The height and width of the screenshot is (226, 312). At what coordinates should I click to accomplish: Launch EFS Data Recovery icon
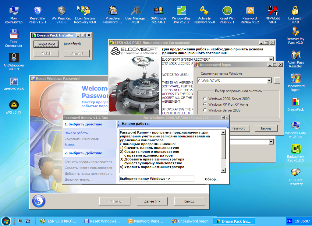[296, 177]
